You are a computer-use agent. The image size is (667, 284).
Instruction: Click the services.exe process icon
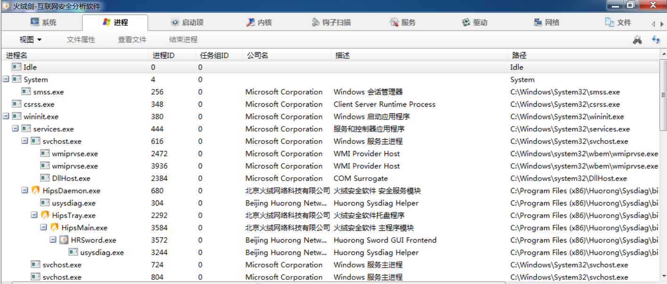[x=26, y=129]
